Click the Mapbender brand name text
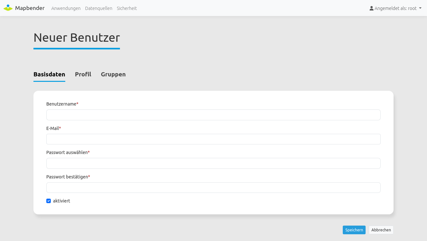The width and height of the screenshot is (427, 241). pos(30,8)
